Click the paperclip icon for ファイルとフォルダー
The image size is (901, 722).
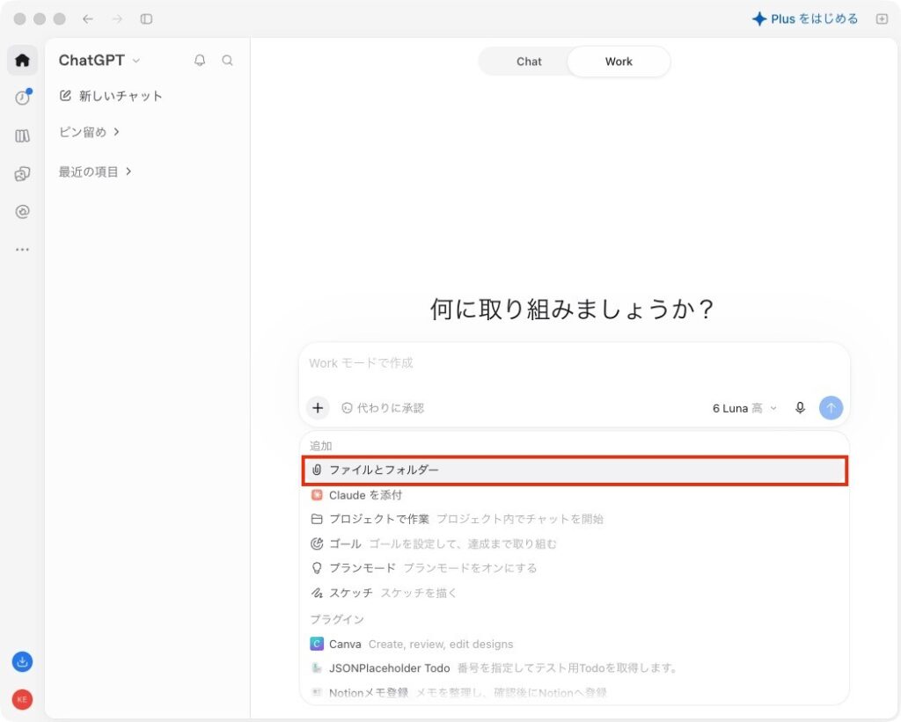317,470
